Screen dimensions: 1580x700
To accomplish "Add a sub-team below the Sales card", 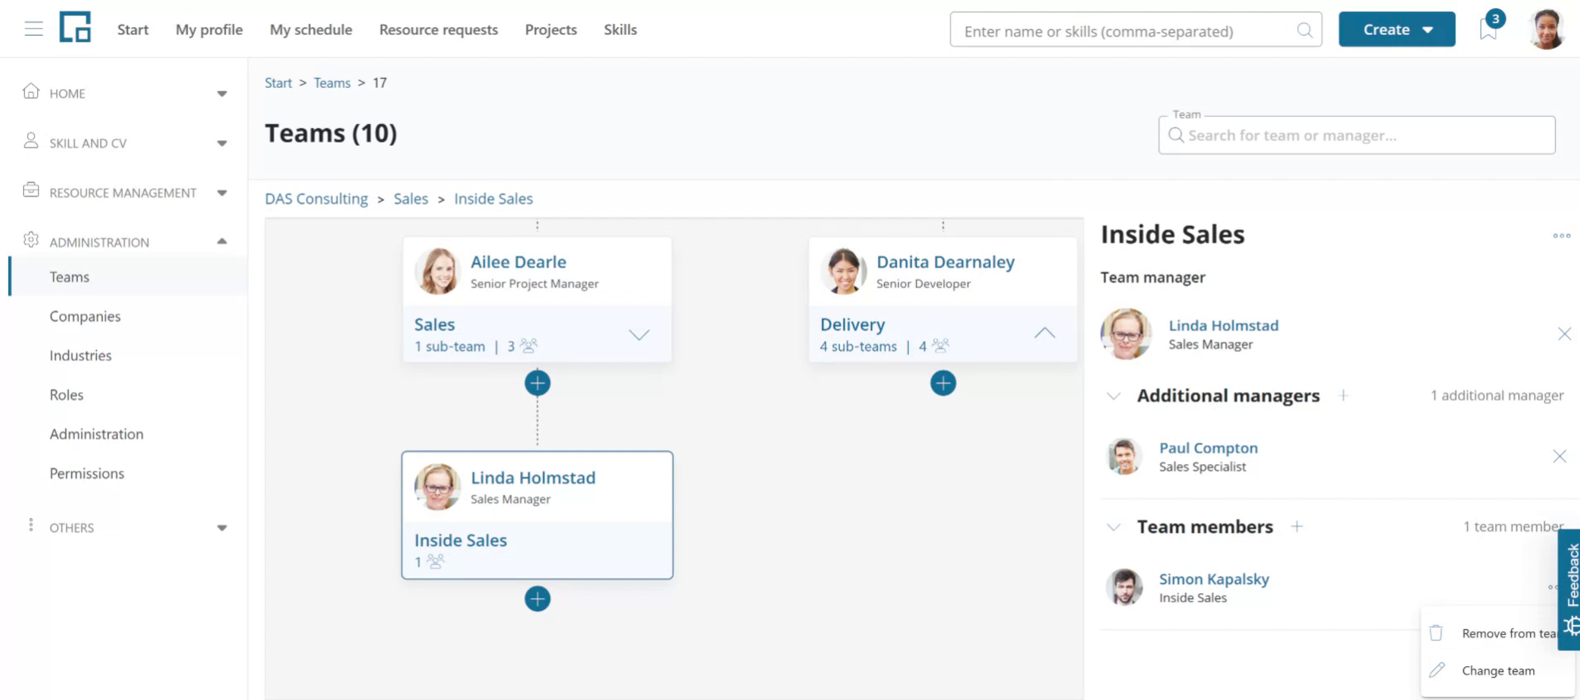I will click(537, 384).
